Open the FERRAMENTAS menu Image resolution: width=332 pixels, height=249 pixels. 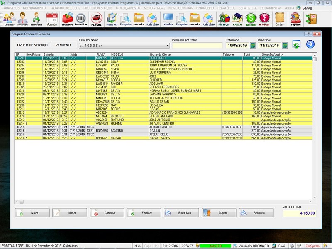click(271, 8)
